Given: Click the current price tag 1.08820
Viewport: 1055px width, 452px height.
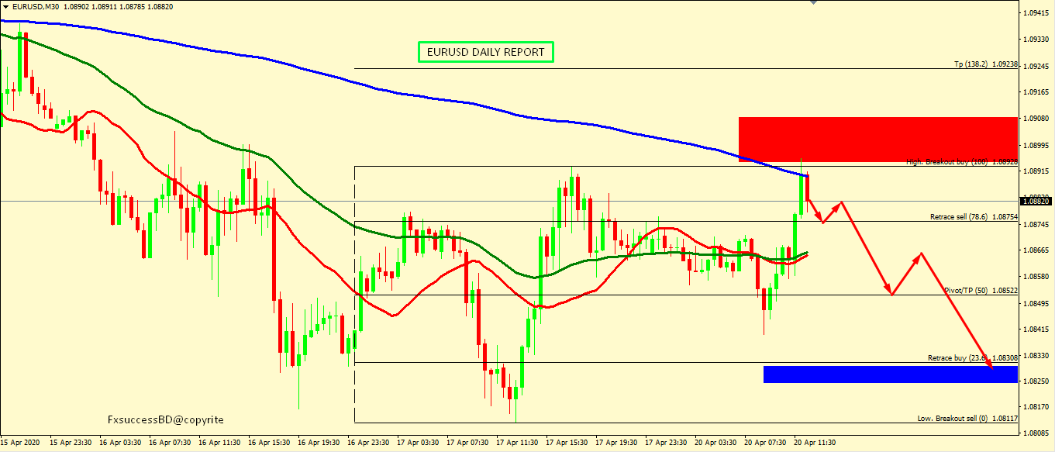Looking at the screenshot, I should tap(1036, 202).
